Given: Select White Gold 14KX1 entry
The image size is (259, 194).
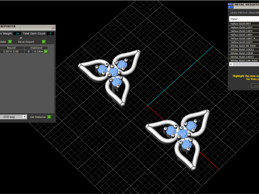Looking at the screenshot, I should click(x=244, y=57).
